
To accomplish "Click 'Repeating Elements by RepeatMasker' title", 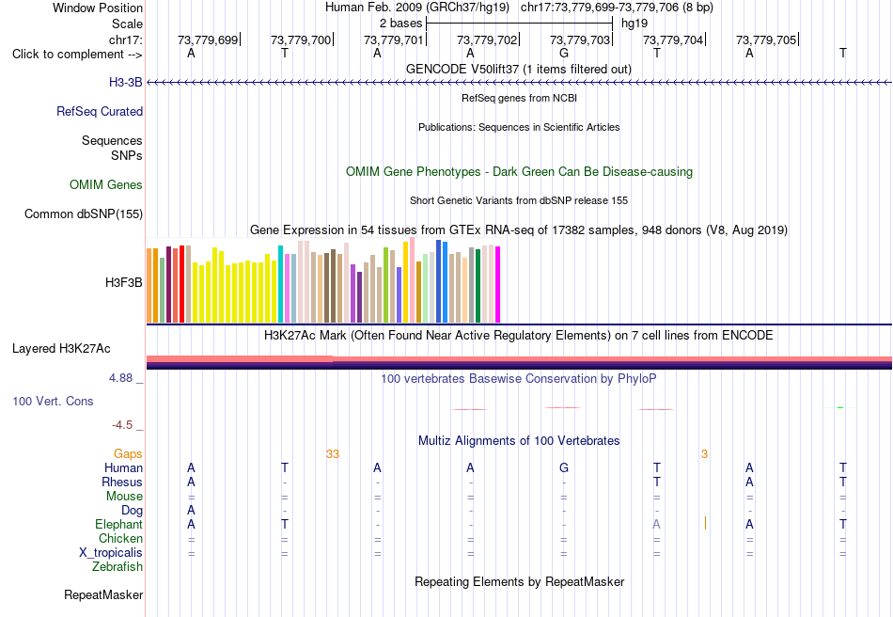I will 519,581.
